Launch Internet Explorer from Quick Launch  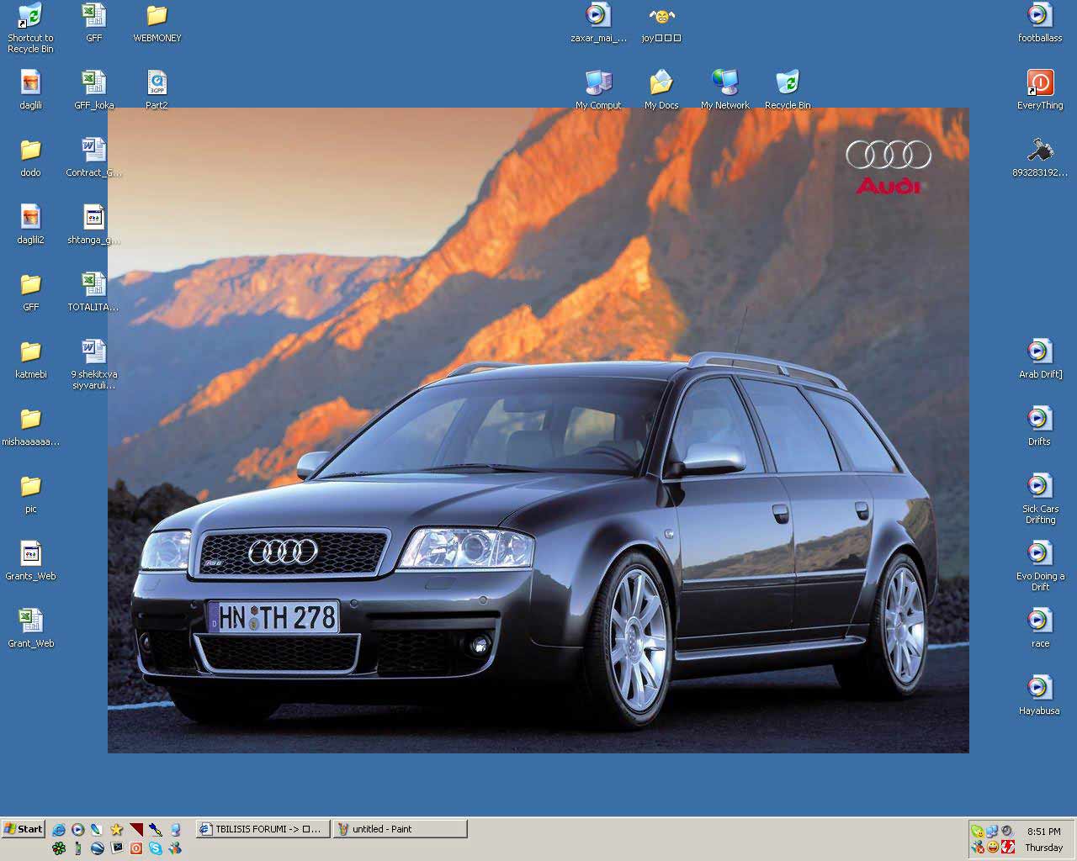[x=59, y=830]
